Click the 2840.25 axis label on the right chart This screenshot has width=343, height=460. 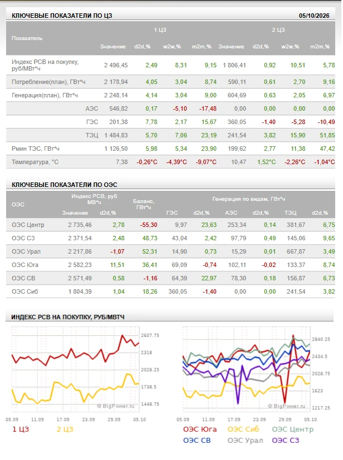click(321, 339)
